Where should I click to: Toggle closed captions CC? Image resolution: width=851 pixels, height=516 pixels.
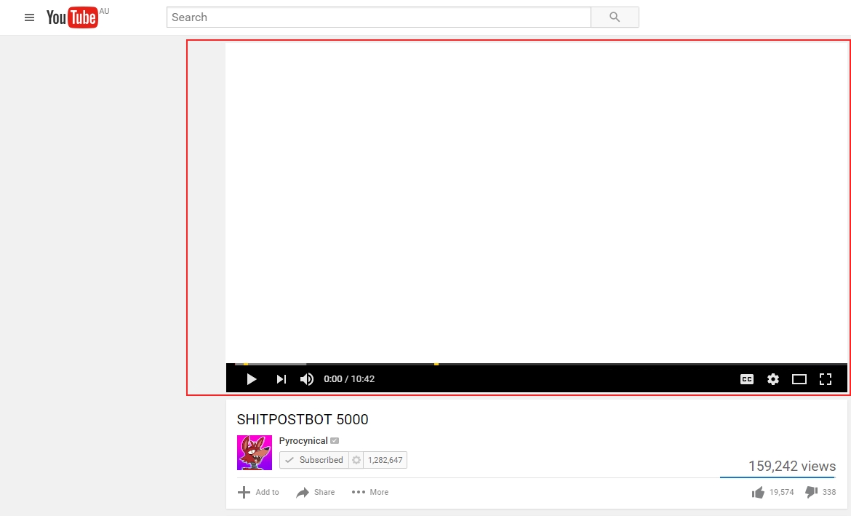(747, 379)
